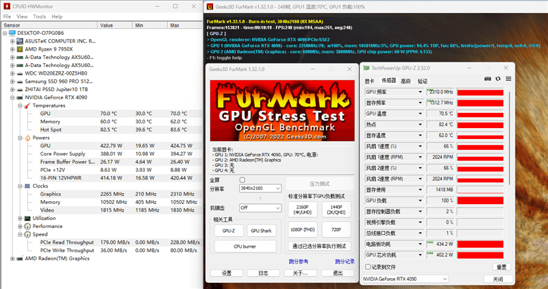Open the 热点 sensor dropdown arrow
548x289 pixels.
(x=420, y=125)
